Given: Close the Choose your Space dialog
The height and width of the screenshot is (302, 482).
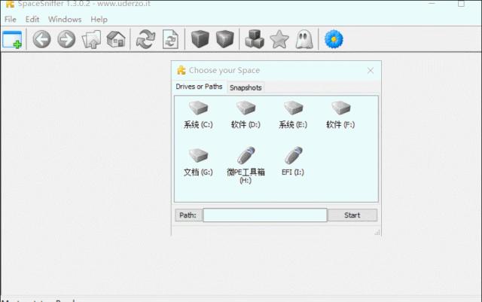Looking at the screenshot, I should (x=371, y=71).
